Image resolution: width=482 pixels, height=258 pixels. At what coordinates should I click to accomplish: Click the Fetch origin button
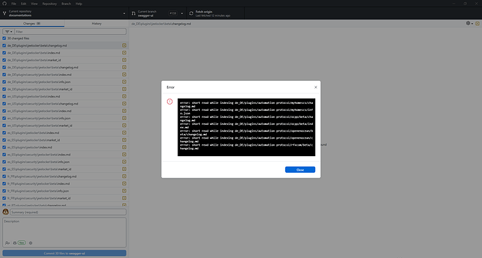(x=215, y=13)
